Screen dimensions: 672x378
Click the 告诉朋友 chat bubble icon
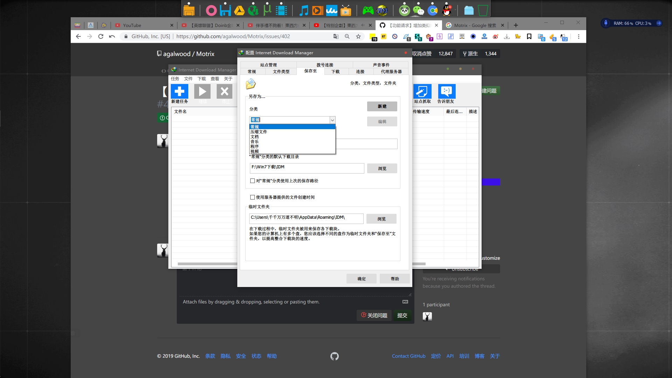tap(447, 92)
